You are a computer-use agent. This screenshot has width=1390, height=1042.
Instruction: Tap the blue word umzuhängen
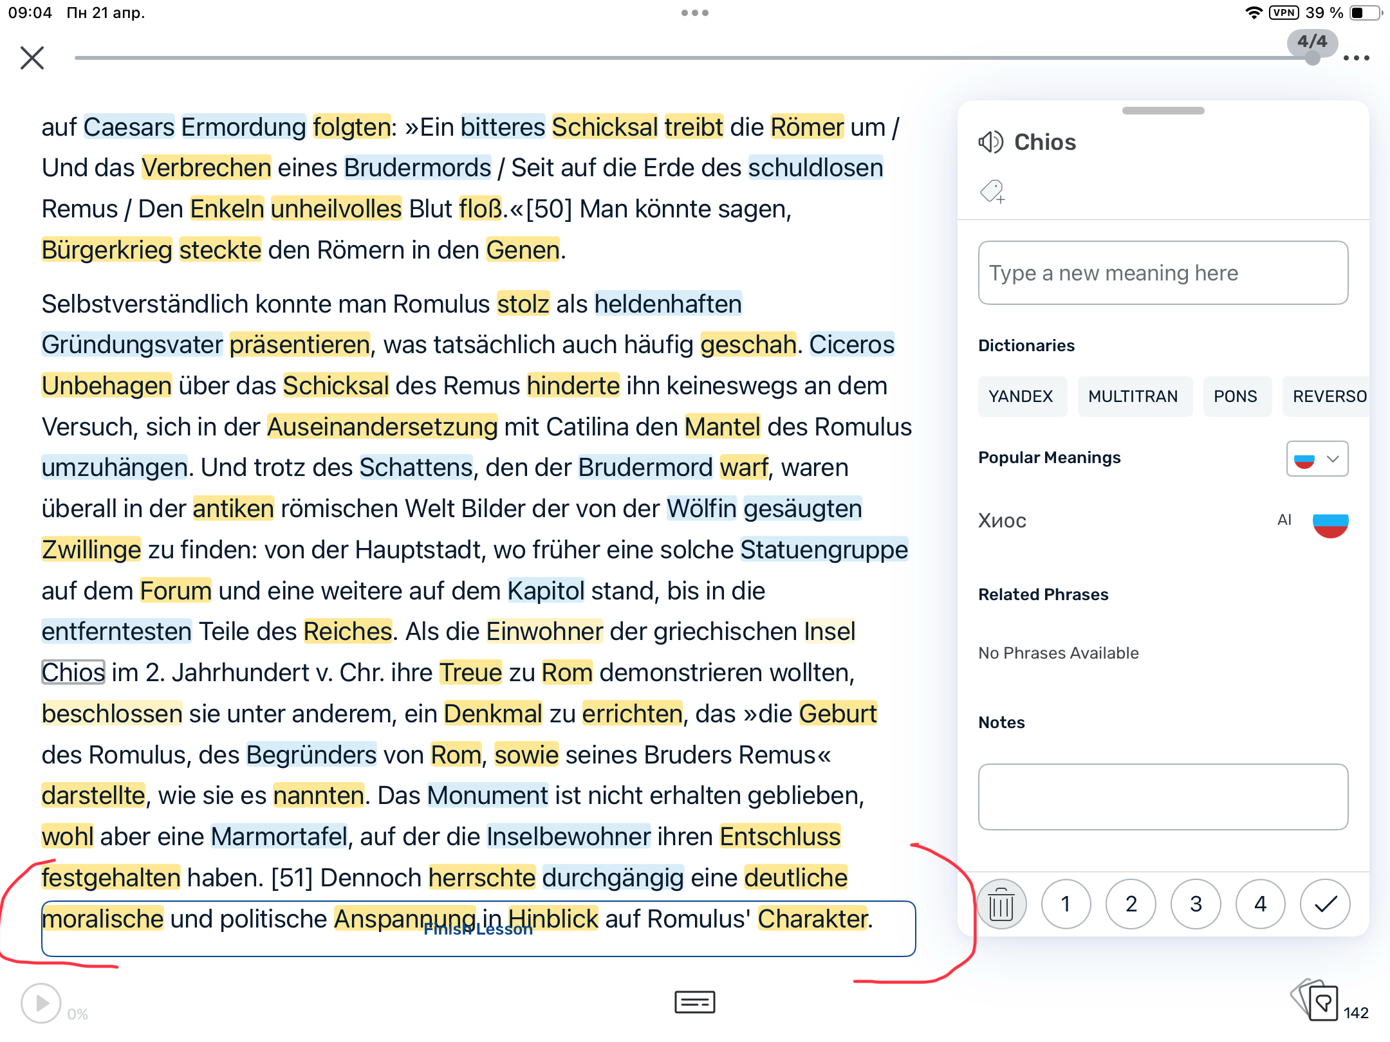pos(115,468)
